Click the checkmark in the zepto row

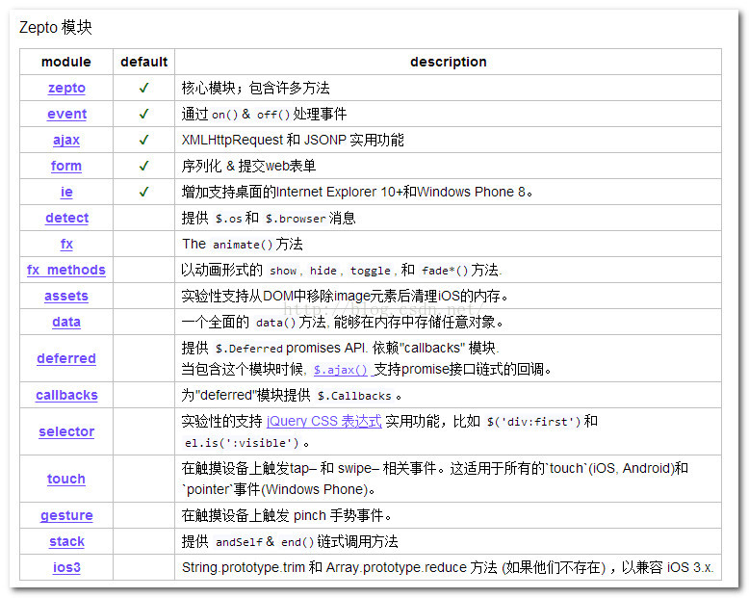click(143, 88)
